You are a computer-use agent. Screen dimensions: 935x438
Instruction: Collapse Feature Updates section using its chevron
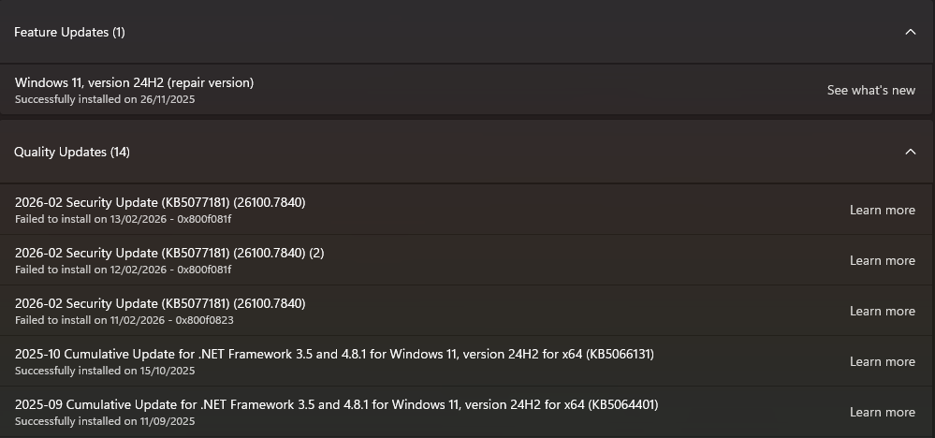[910, 32]
